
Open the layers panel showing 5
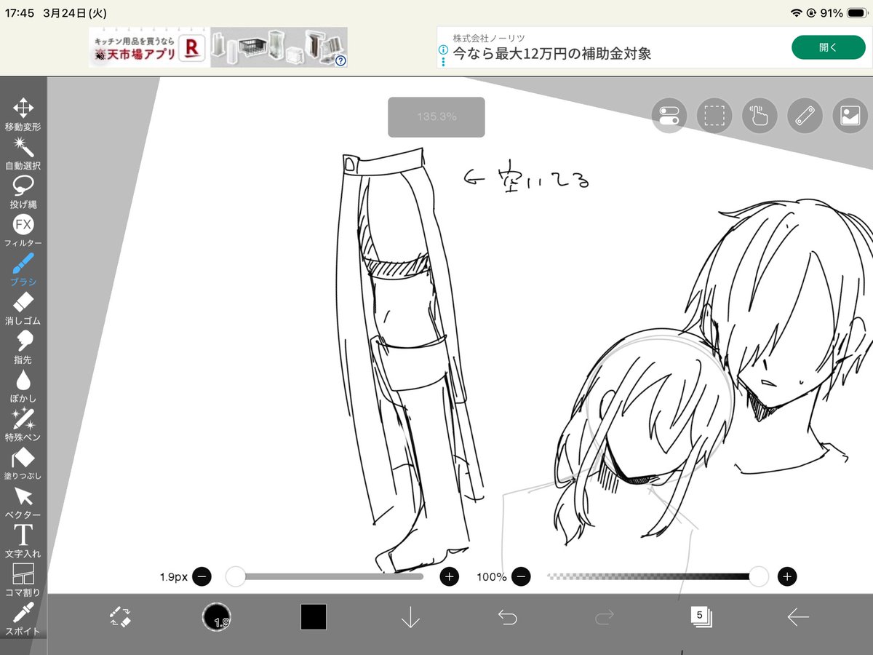pos(701,617)
